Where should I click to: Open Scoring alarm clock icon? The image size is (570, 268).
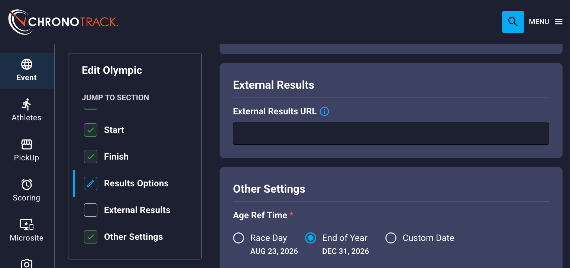point(27,184)
